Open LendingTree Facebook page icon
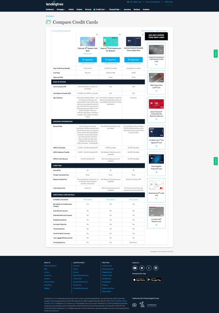219x313 pixels. coord(149,268)
